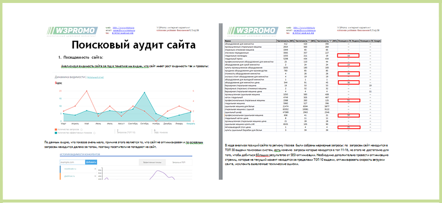
Task: Click the сушильный шкаф row phrase
Action: point(232,112)
